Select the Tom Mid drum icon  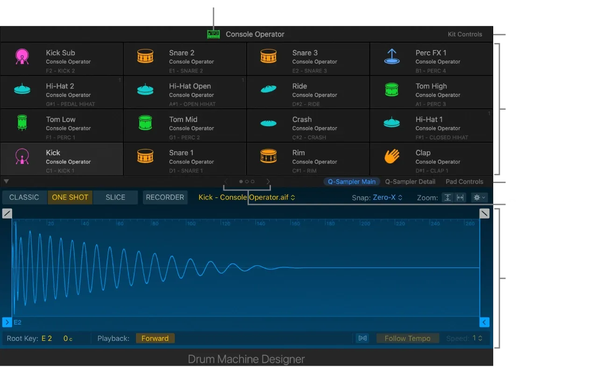(x=145, y=123)
